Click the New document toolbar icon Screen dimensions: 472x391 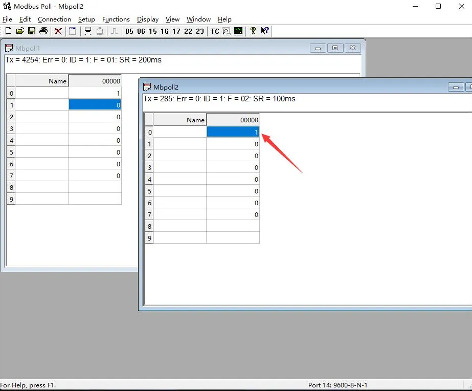(x=8, y=31)
